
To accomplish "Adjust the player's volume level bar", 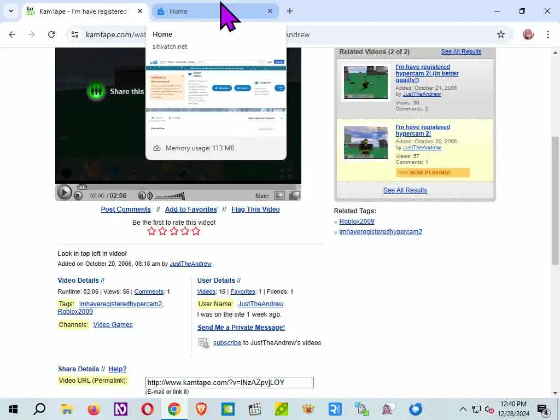I will pyautogui.click(x=170, y=196).
